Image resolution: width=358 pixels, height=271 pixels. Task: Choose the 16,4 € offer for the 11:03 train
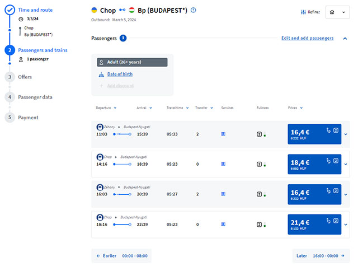pos(314,134)
